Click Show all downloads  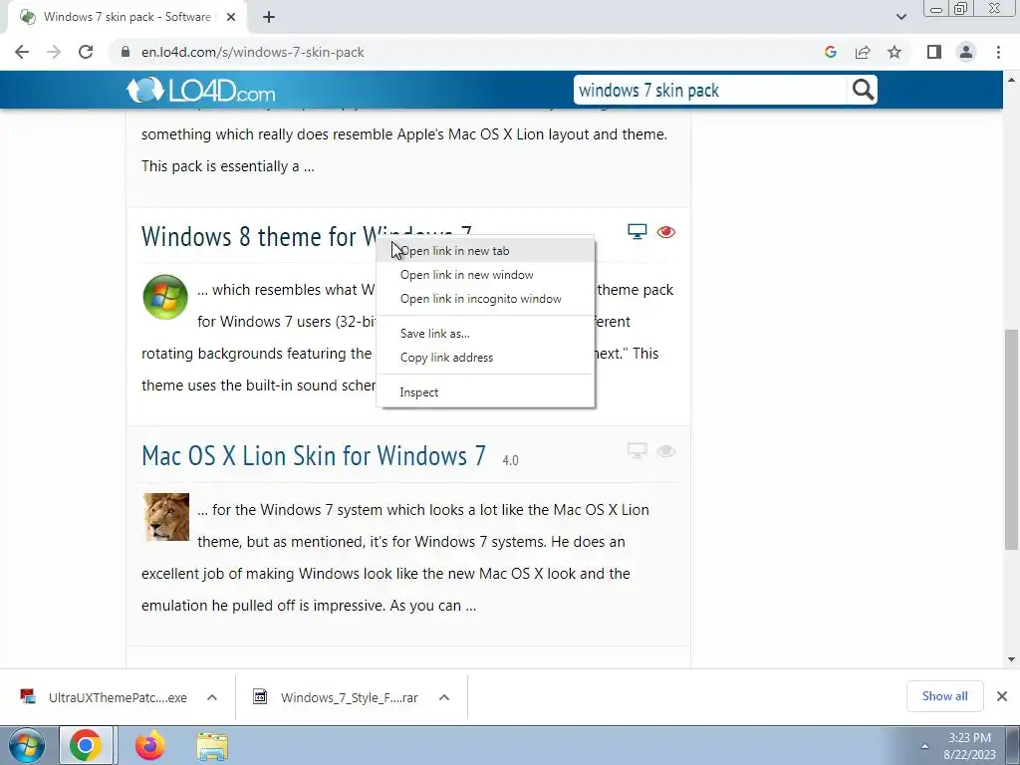pyautogui.click(x=944, y=696)
